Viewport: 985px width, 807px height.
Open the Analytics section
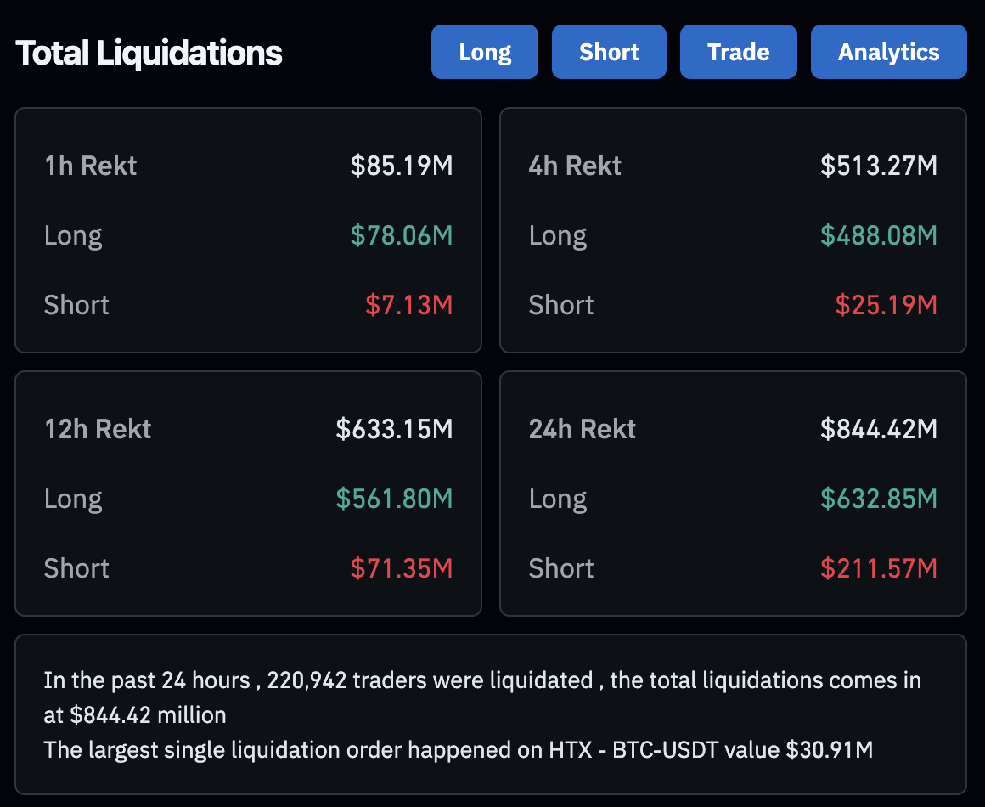tap(888, 52)
